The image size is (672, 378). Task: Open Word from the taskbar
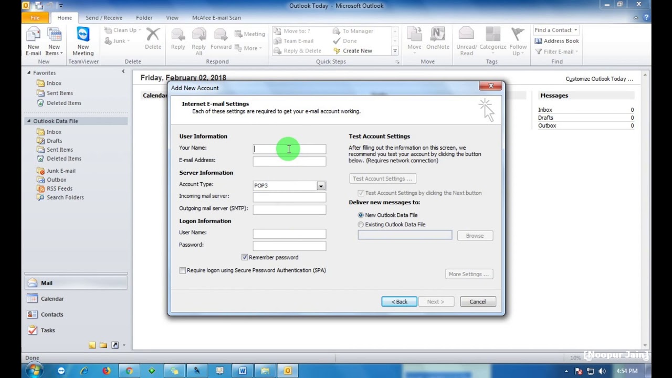[x=243, y=371]
